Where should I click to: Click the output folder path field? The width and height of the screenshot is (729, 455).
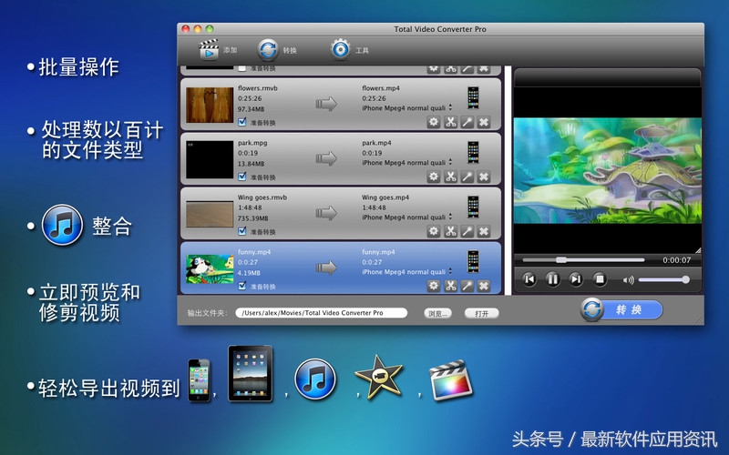322,313
